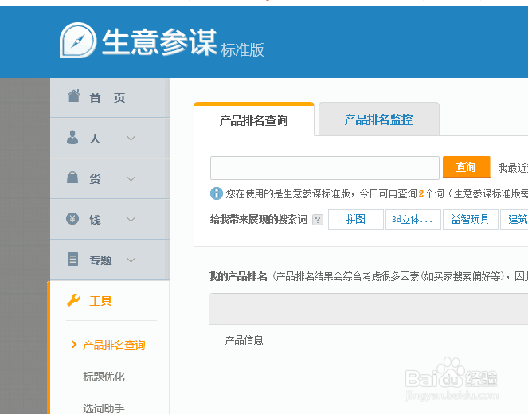Click the orange 2 remaining queries count
The height and width of the screenshot is (414, 528).
[x=421, y=194]
